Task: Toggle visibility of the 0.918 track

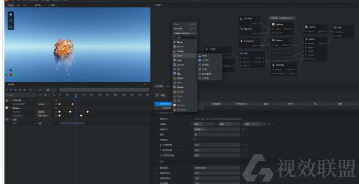Action: coord(56,112)
